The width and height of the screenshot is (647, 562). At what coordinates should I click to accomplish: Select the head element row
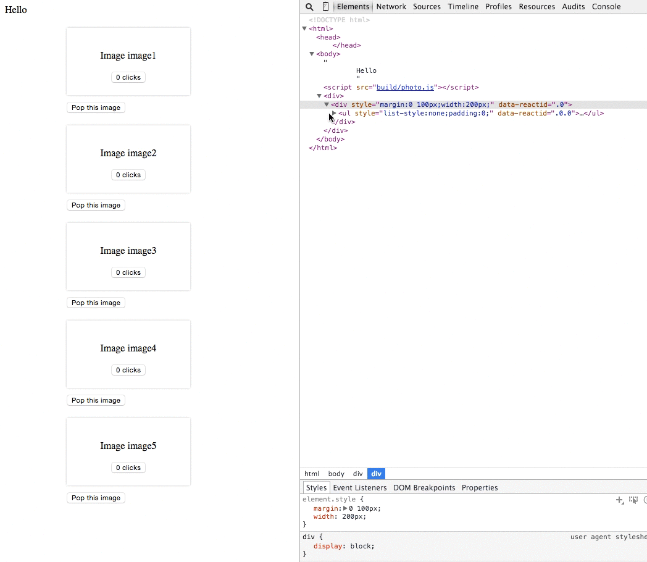click(328, 37)
